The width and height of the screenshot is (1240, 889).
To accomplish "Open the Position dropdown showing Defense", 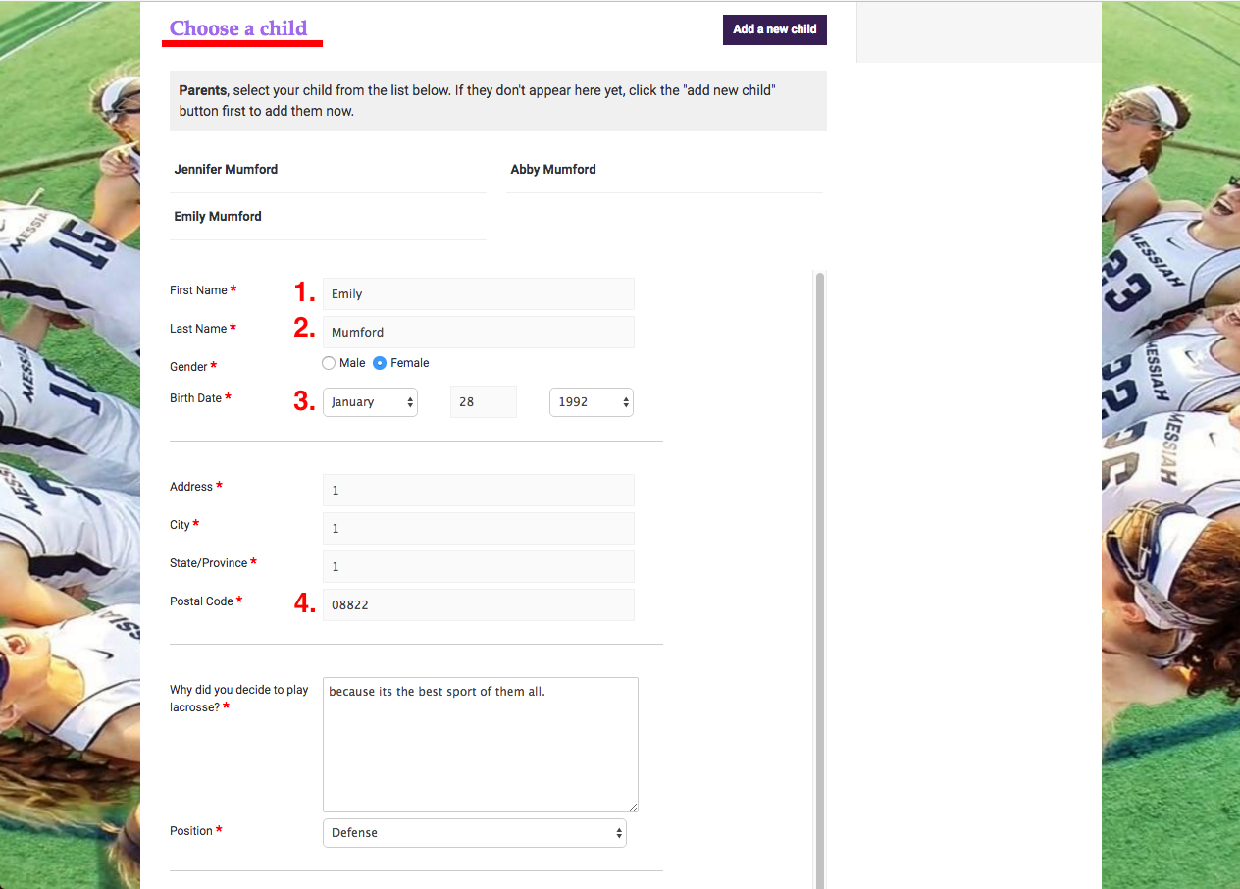I will (x=474, y=832).
